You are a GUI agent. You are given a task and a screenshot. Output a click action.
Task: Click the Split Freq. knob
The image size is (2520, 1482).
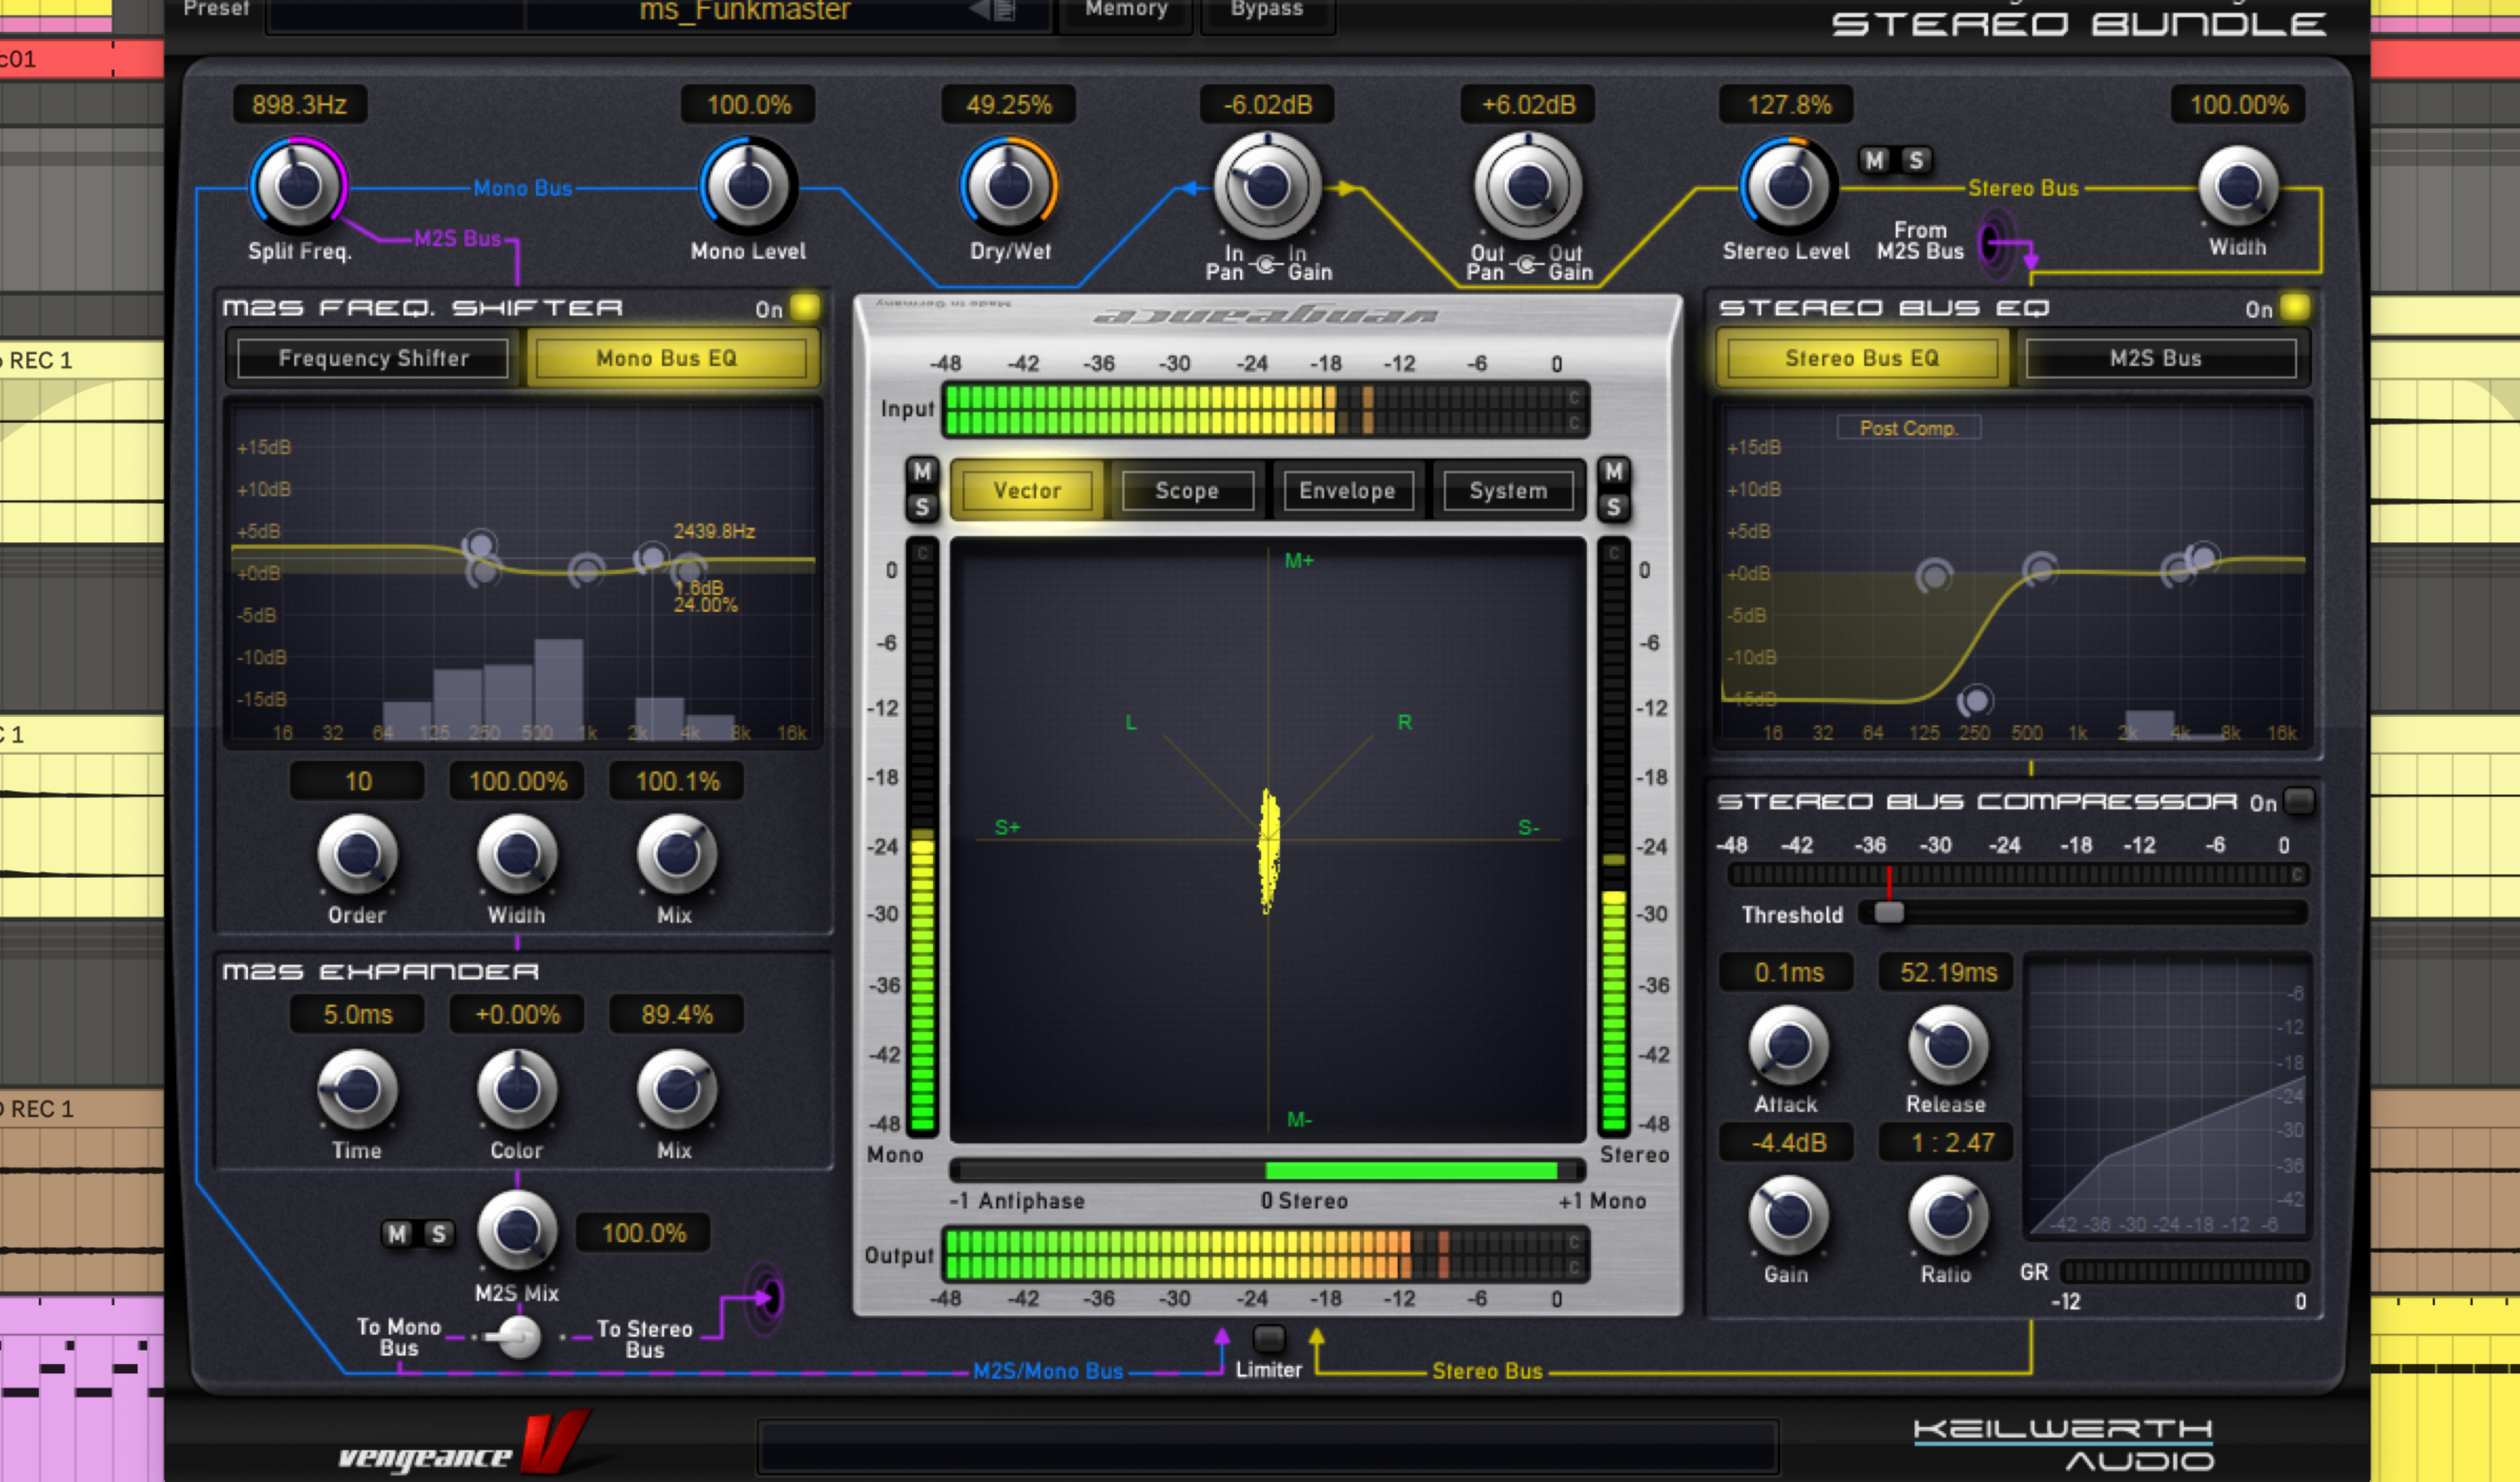[297, 186]
